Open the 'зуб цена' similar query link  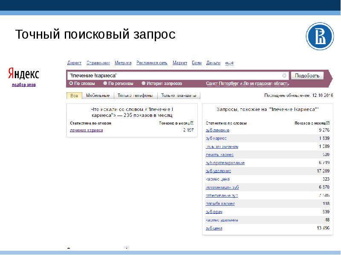(214, 228)
